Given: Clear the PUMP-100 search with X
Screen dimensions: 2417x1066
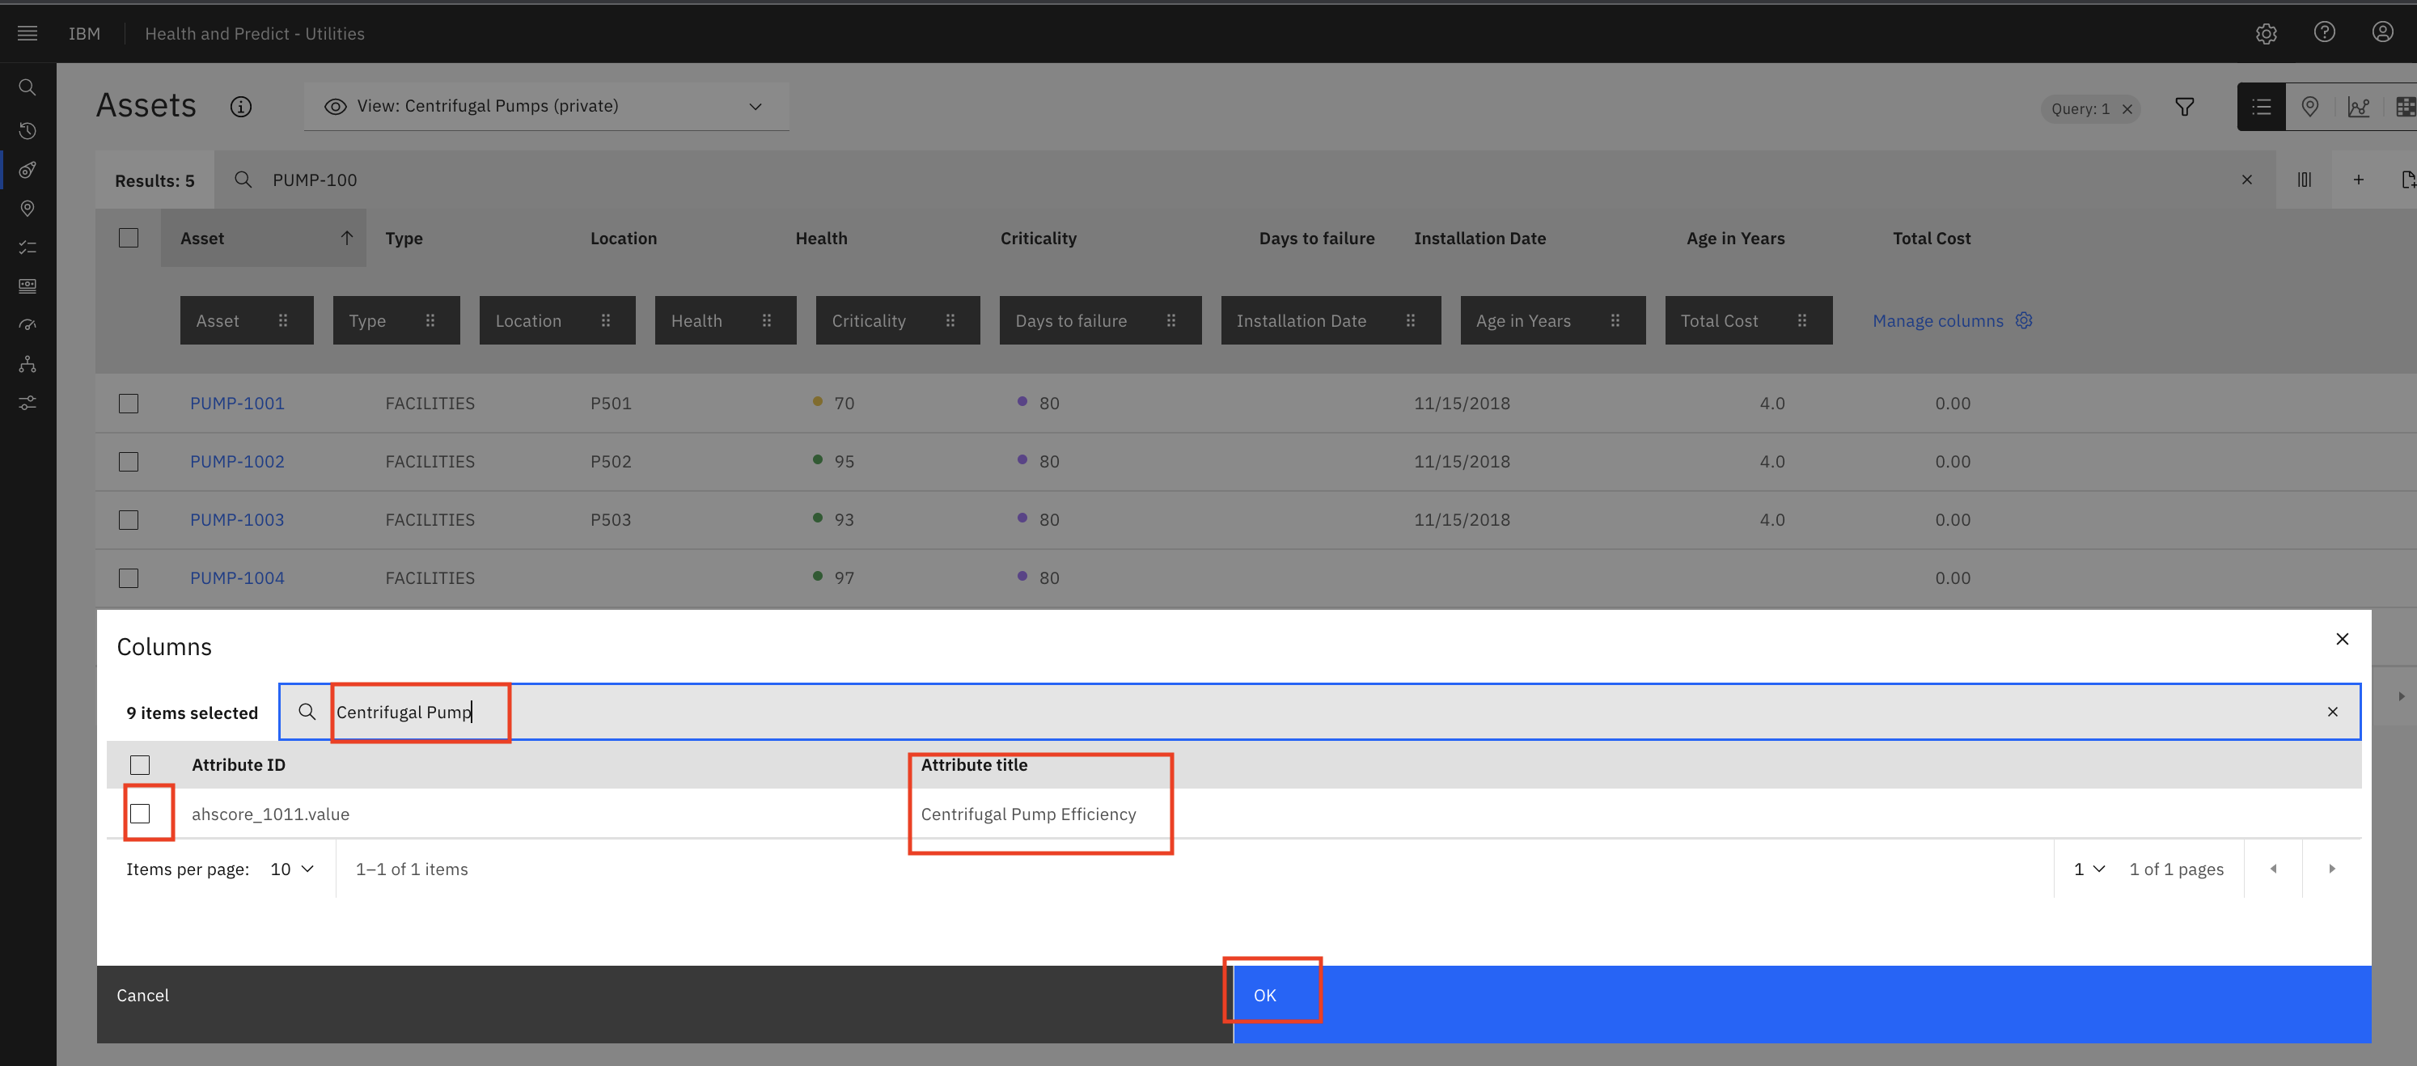Looking at the screenshot, I should tap(2246, 180).
